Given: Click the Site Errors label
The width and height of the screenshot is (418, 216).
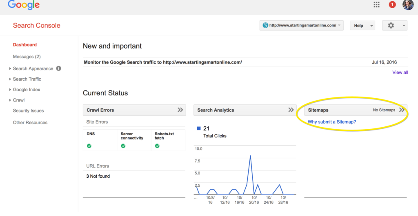Looking at the screenshot, I should tap(97, 122).
